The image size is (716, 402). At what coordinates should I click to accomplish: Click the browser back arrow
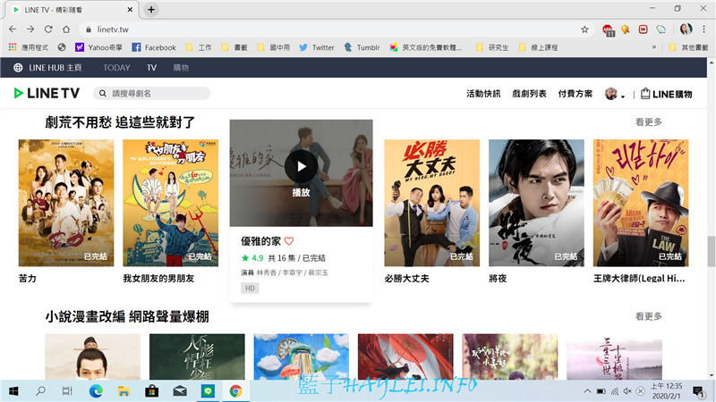13,29
